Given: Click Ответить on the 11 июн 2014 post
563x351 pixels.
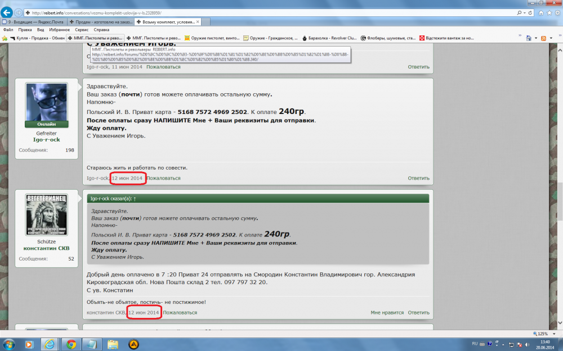Looking at the screenshot, I should click(418, 67).
